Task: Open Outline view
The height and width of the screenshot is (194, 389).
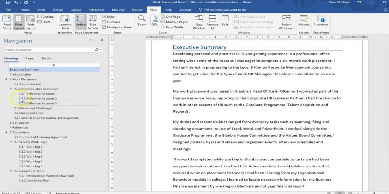Action: coord(46,17)
